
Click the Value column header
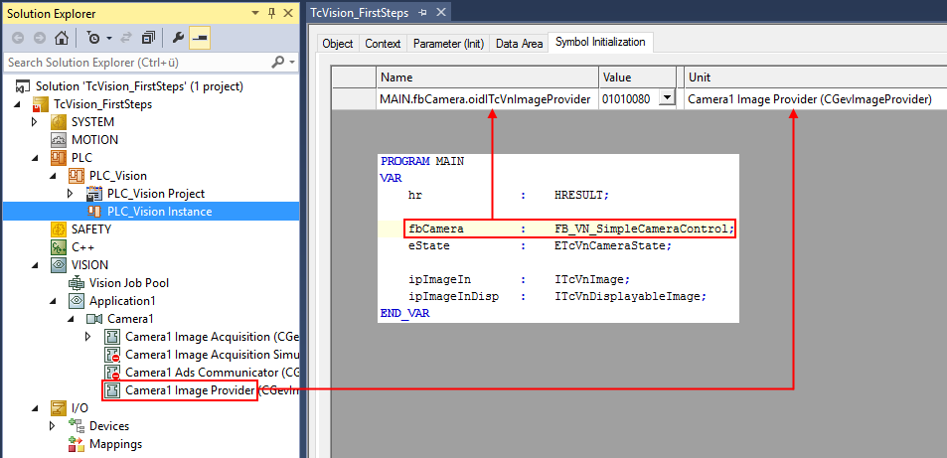tap(637, 77)
